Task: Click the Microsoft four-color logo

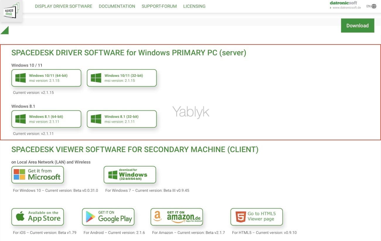Action: [20, 175]
